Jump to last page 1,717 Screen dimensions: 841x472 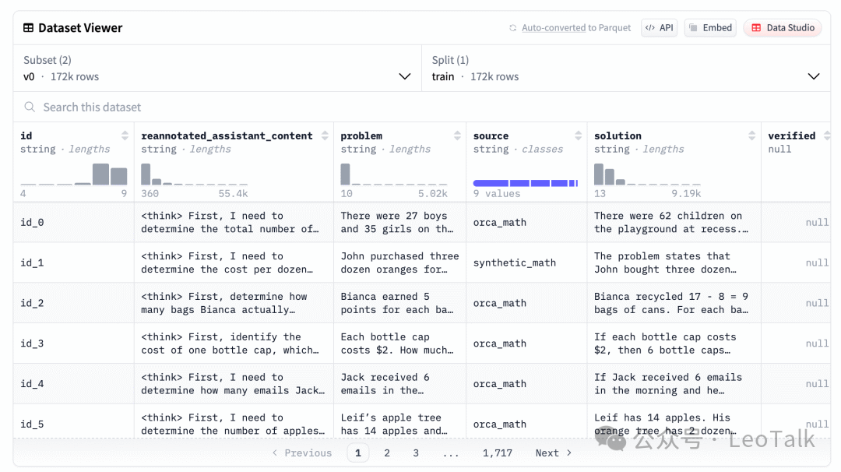[x=497, y=453]
